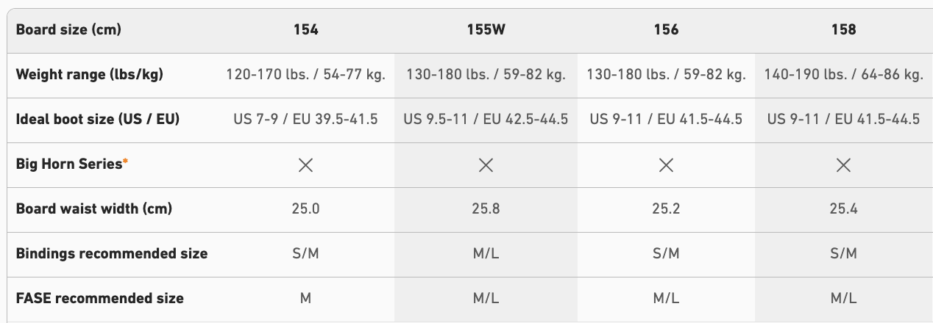Screen dimensions: 933x323
Task: Pick the 158 board size header
Action: tap(843, 30)
